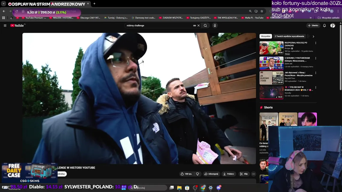Open the 'Wszystkie zakładki' bookmarks folder
342x192 pixels.
click(329, 18)
